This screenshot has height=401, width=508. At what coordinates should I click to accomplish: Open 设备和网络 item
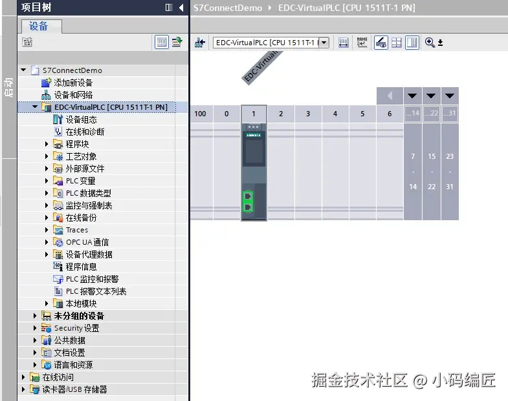point(73,95)
